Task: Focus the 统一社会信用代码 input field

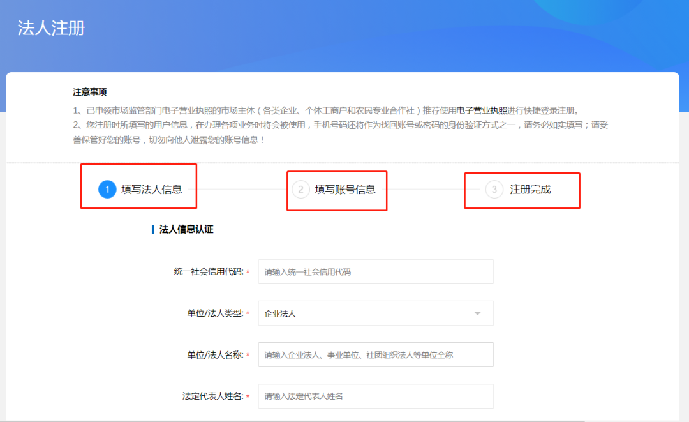Action: coord(375,272)
